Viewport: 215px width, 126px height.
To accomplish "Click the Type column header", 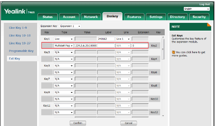I will coord(64,32).
